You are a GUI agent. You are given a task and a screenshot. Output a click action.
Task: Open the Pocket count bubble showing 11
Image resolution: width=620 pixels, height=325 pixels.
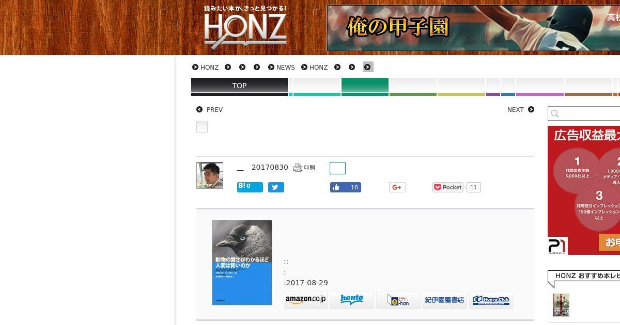(474, 187)
